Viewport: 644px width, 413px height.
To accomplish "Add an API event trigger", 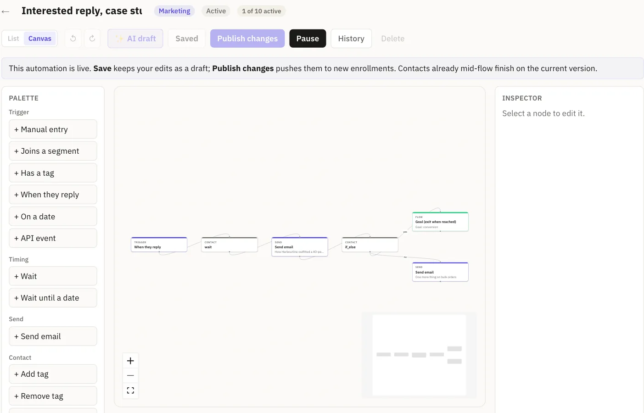I will [53, 238].
